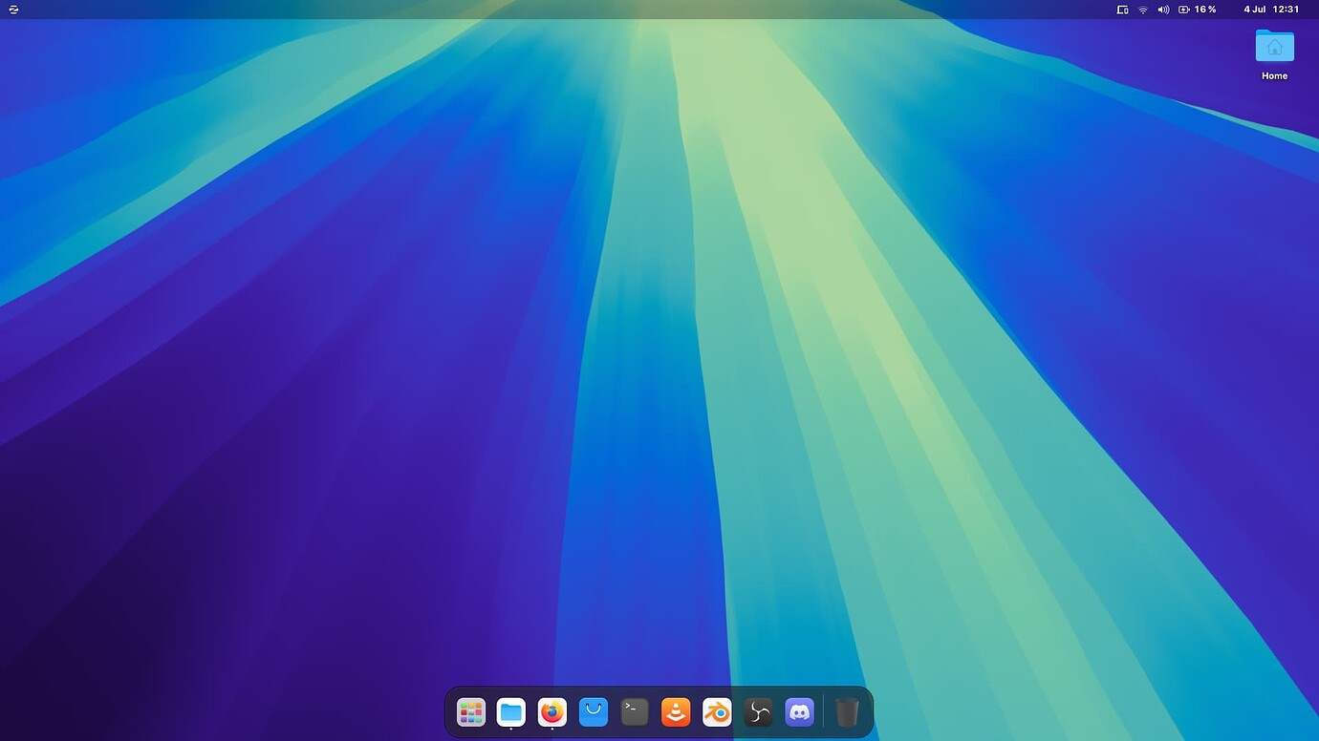1319x741 pixels.
Task: Open the application grid launcher
Action: click(470, 711)
